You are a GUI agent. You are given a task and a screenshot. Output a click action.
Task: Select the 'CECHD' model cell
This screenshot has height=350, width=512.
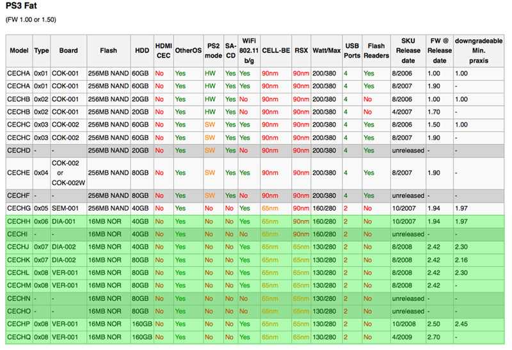[19, 150]
